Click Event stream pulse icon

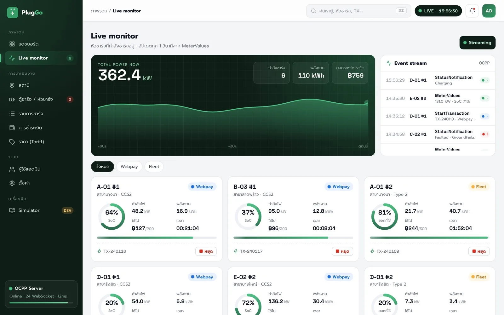pos(389,63)
